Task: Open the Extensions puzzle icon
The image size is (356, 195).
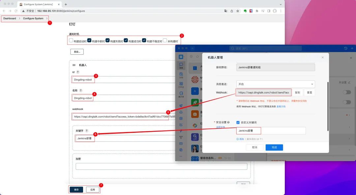Action: click(x=257, y=11)
